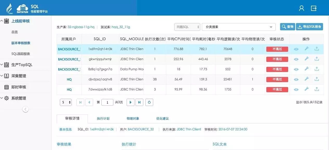The height and width of the screenshot is (150, 329).
Task: Sort by the SQL_ID column header
Action: pos(100,39)
